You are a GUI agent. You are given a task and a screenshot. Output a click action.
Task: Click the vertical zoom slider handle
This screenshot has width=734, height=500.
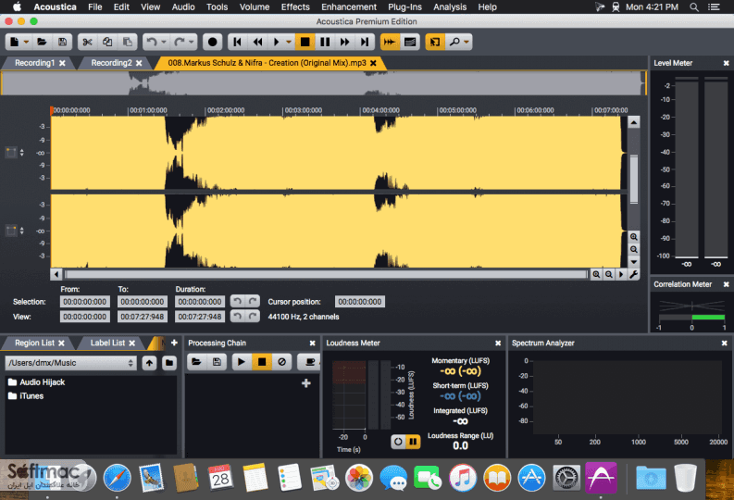634,180
